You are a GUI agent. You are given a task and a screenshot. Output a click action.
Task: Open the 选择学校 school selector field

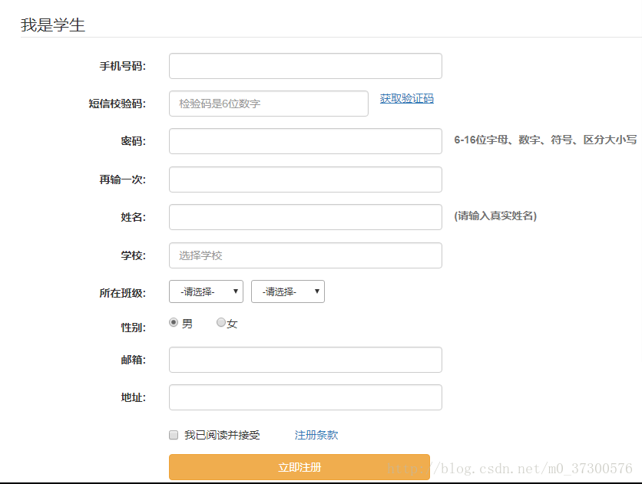point(305,255)
